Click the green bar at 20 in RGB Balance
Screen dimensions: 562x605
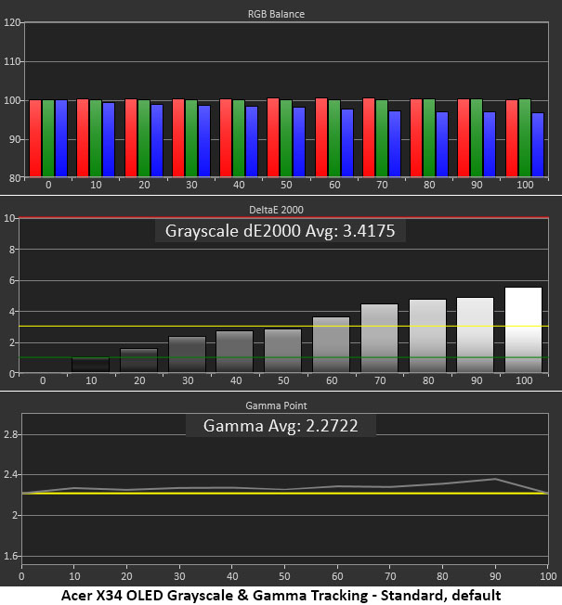pyautogui.click(x=144, y=138)
